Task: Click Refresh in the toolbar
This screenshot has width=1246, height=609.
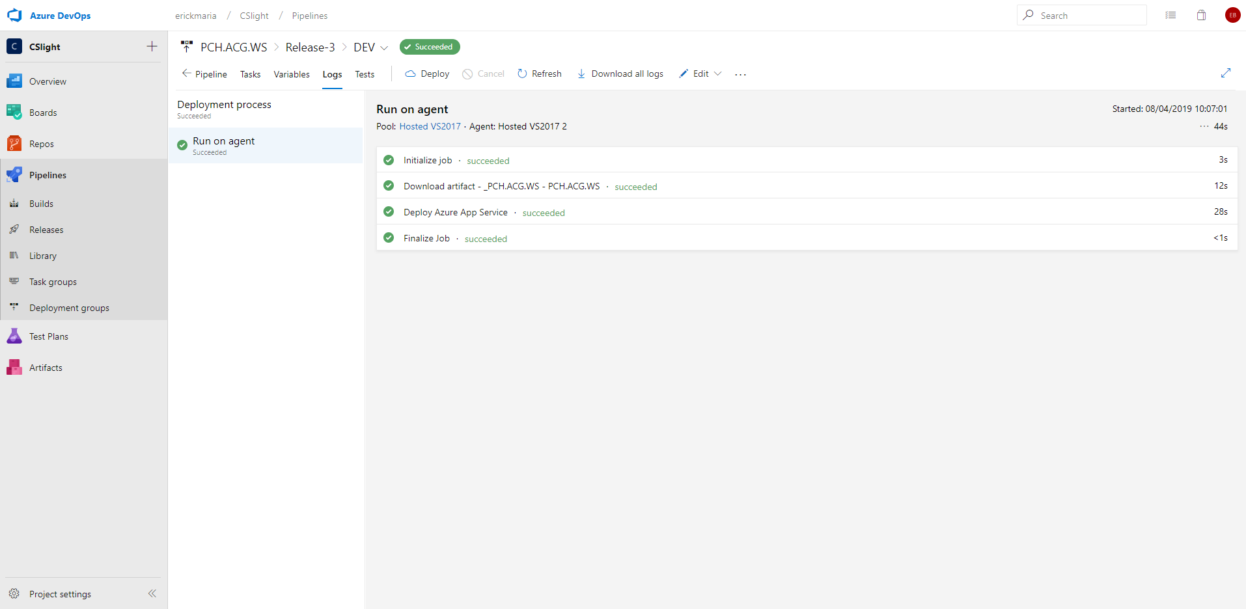Action: click(x=539, y=74)
